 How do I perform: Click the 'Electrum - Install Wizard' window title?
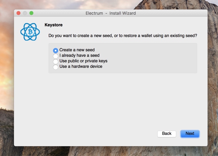click(111, 13)
